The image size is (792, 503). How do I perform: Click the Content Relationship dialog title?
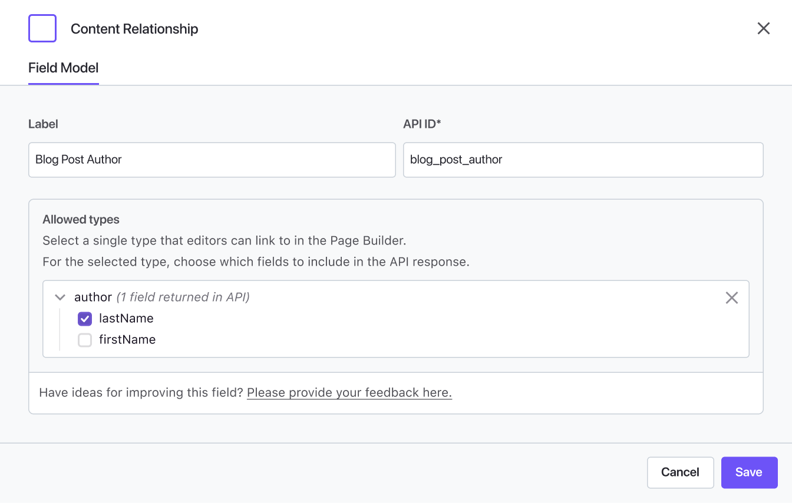coord(134,29)
